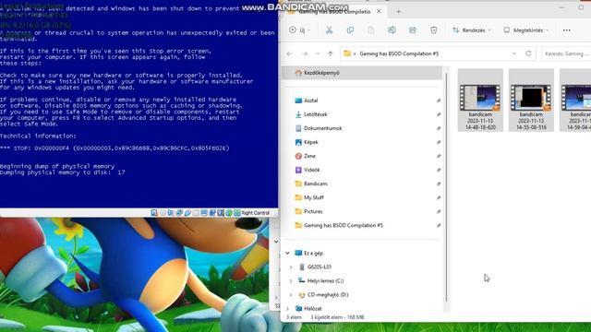Expand Helyi lemez (C:) node
591x332 pixels.
point(291,280)
